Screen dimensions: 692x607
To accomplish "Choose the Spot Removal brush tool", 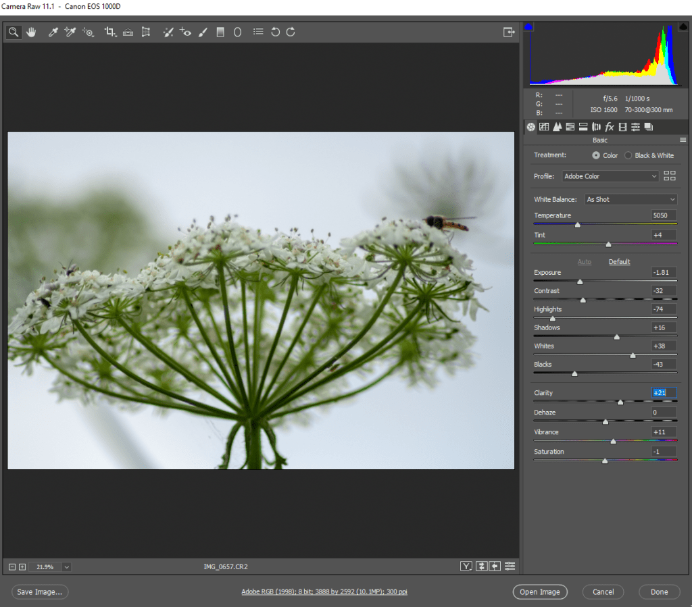I will point(169,32).
